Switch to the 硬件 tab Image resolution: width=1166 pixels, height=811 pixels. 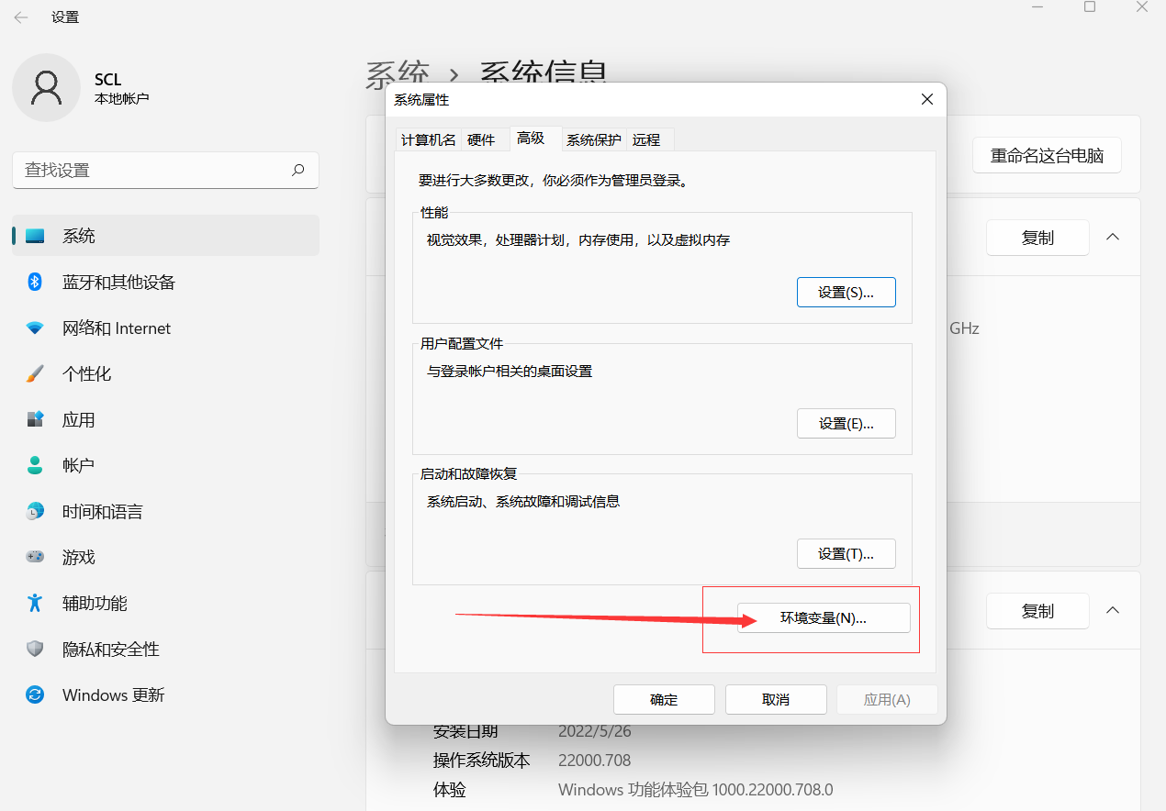coord(481,139)
